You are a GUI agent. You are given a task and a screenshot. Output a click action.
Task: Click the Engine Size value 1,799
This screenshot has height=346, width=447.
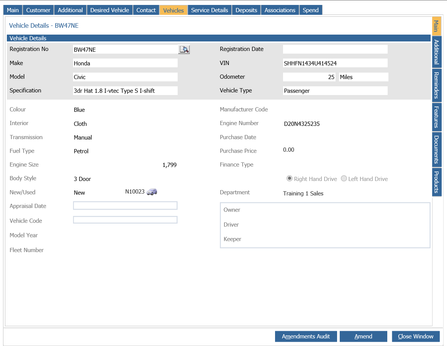pos(170,165)
